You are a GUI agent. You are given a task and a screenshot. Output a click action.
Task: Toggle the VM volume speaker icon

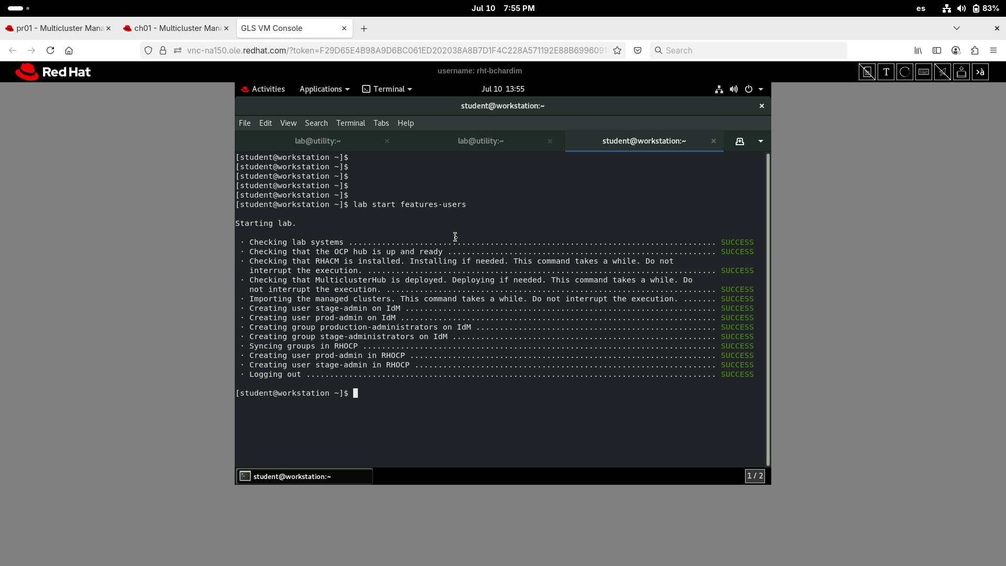(734, 89)
